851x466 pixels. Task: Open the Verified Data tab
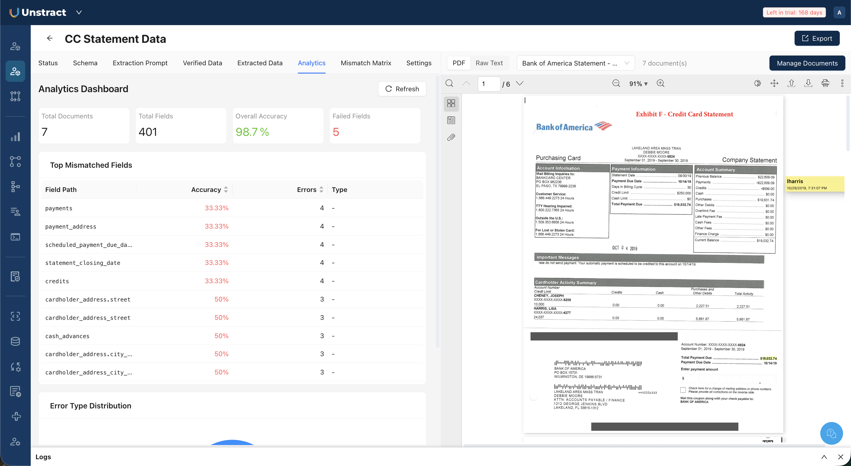(x=202, y=63)
